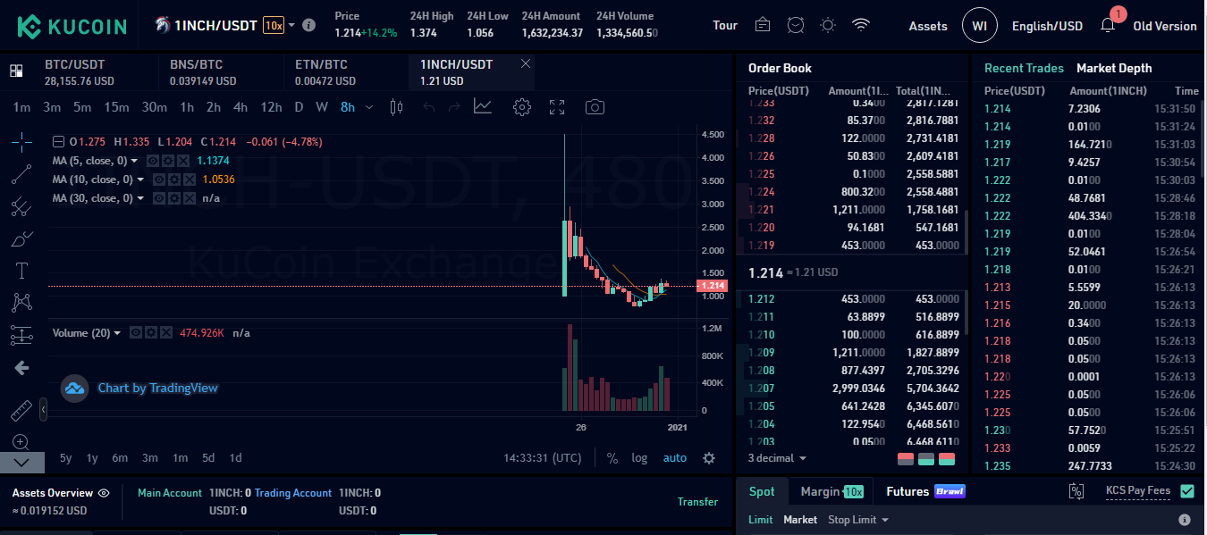Open the Margin 10x trading tab
Image resolution: width=1207 pixels, height=535 pixels.
(832, 491)
